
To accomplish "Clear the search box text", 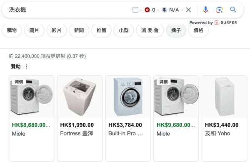I will (188, 10).
